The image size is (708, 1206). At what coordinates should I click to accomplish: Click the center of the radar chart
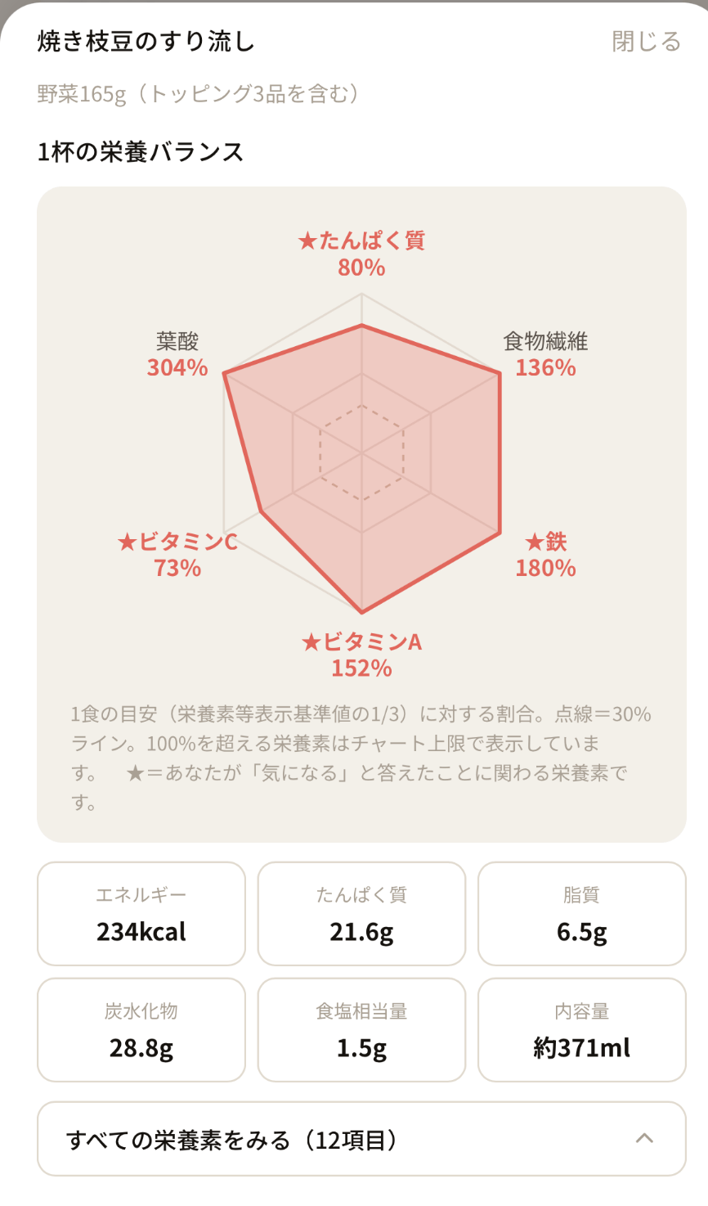361,452
